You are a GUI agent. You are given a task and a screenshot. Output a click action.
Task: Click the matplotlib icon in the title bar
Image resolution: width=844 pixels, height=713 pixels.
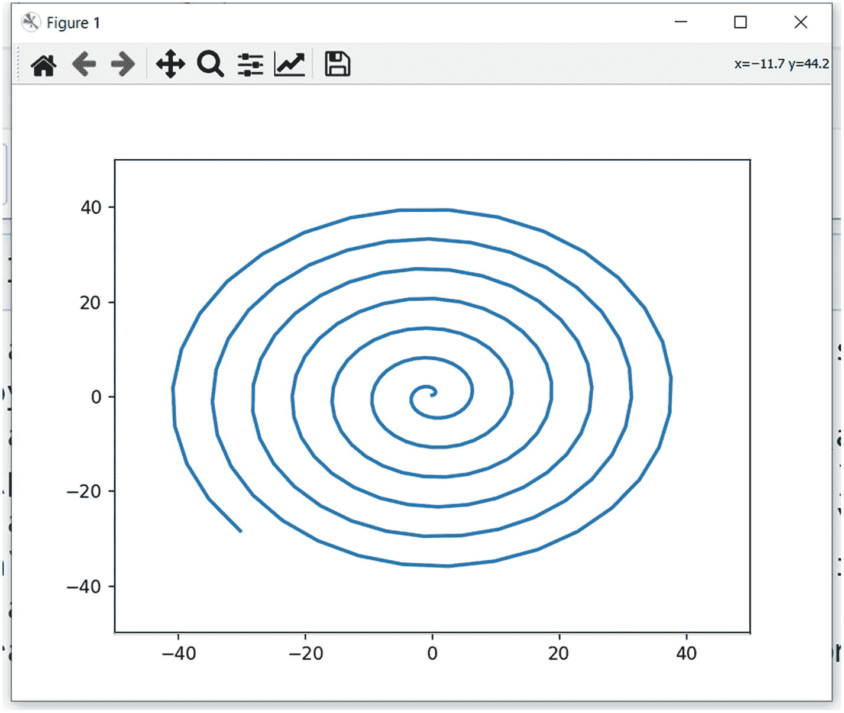pyautogui.click(x=30, y=22)
